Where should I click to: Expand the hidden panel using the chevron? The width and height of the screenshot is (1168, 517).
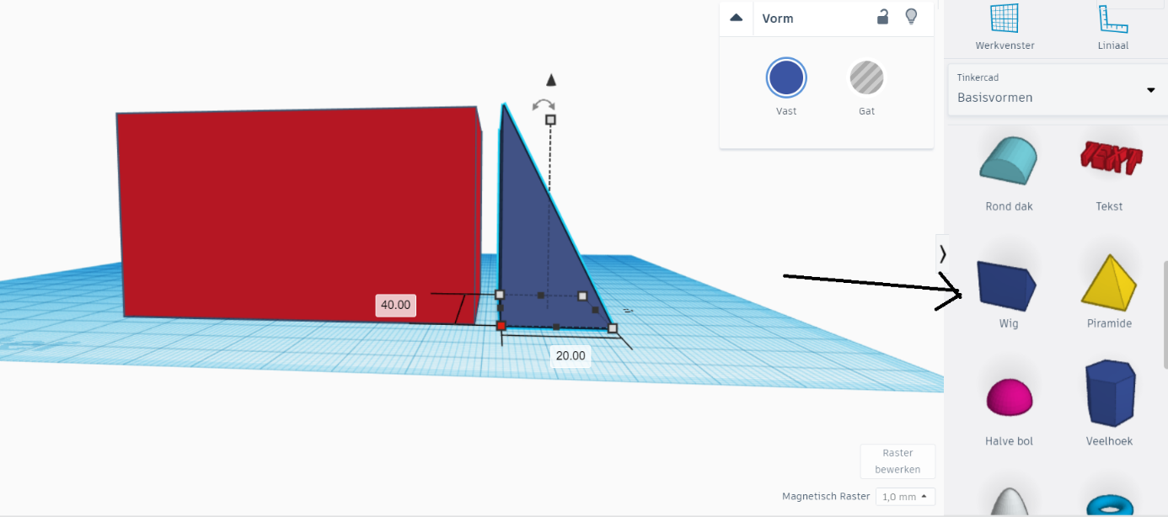[941, 253]
